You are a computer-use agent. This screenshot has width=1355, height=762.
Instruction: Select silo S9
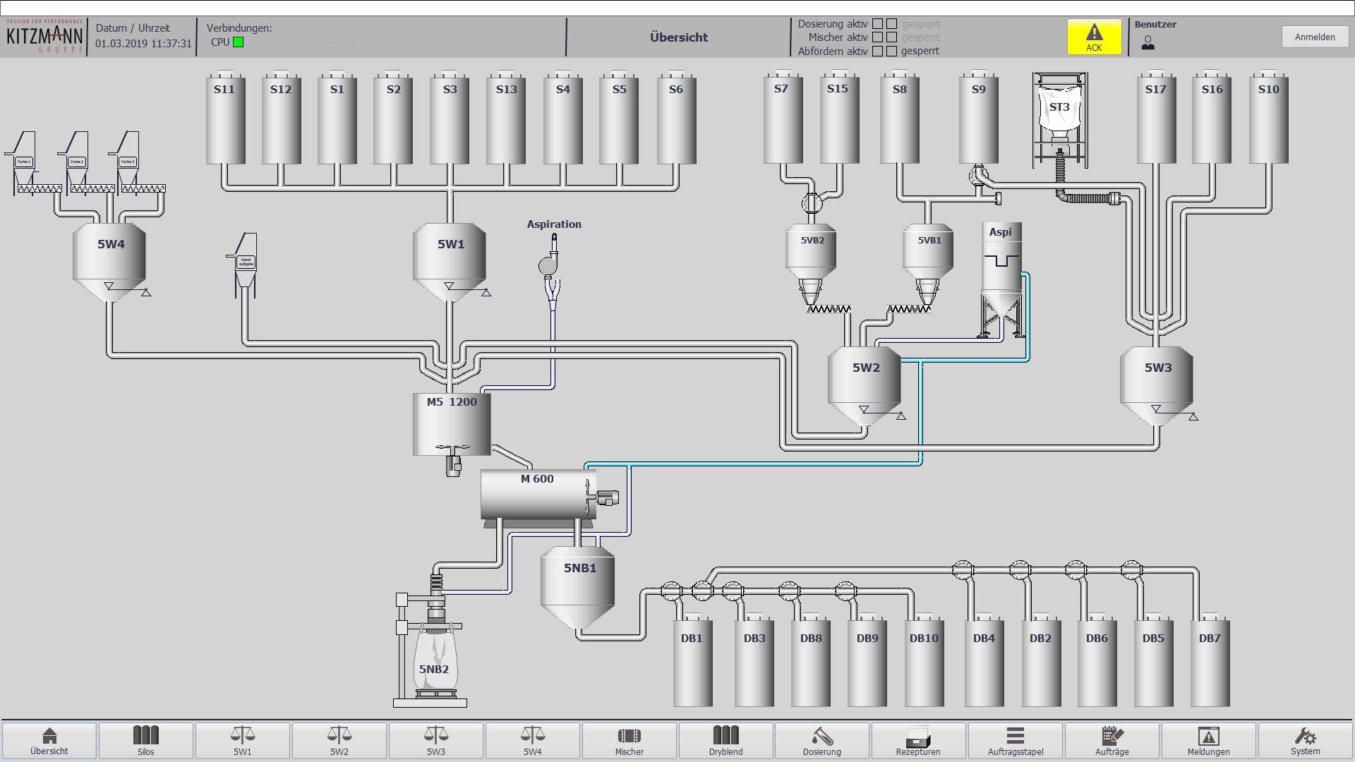(979, 117)
